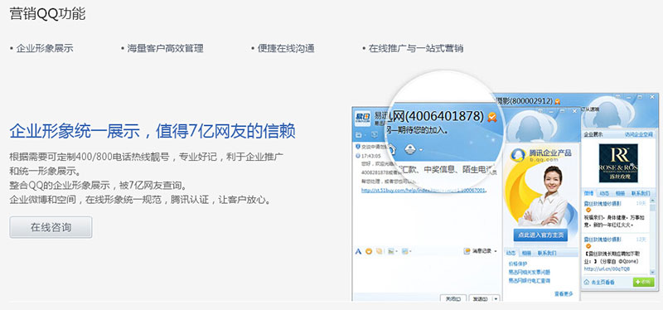Select 动态 tab under the banner
The width and height of the screenshot is (663, 310).
pyautogui.click(x=511, y=253)
